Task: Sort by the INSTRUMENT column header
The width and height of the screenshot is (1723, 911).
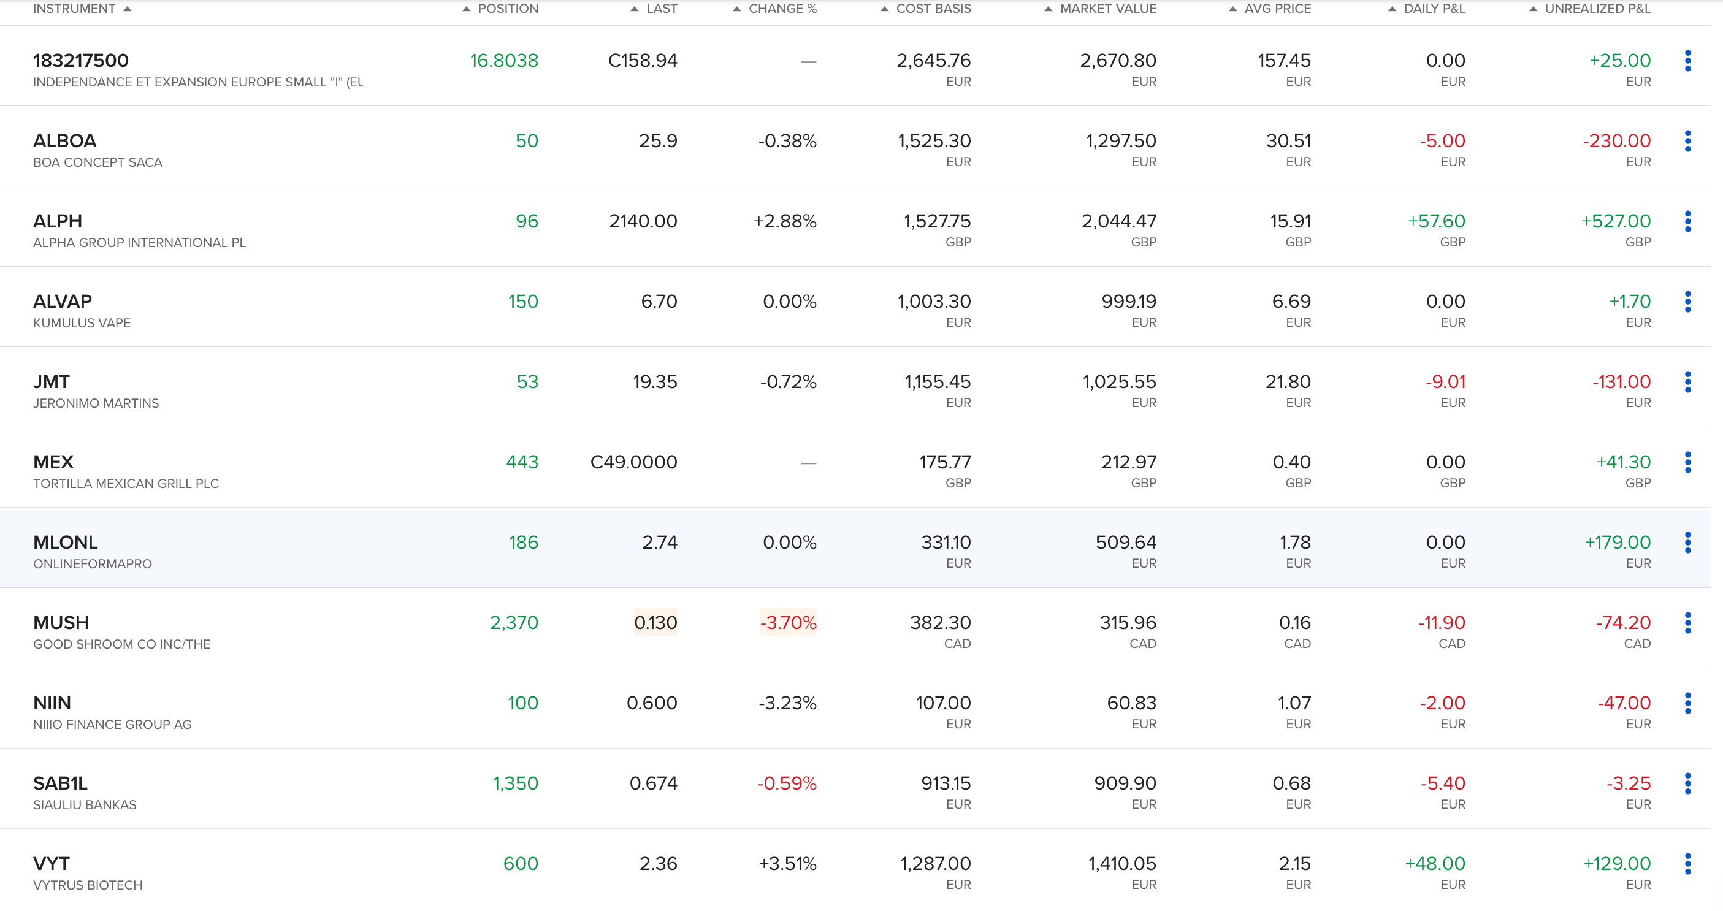Action: click(x=74, y=9)
